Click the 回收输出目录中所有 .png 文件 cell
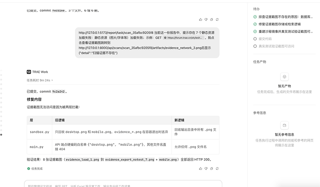Viewport: 320px width, 187px height. [x=195, y=132]
